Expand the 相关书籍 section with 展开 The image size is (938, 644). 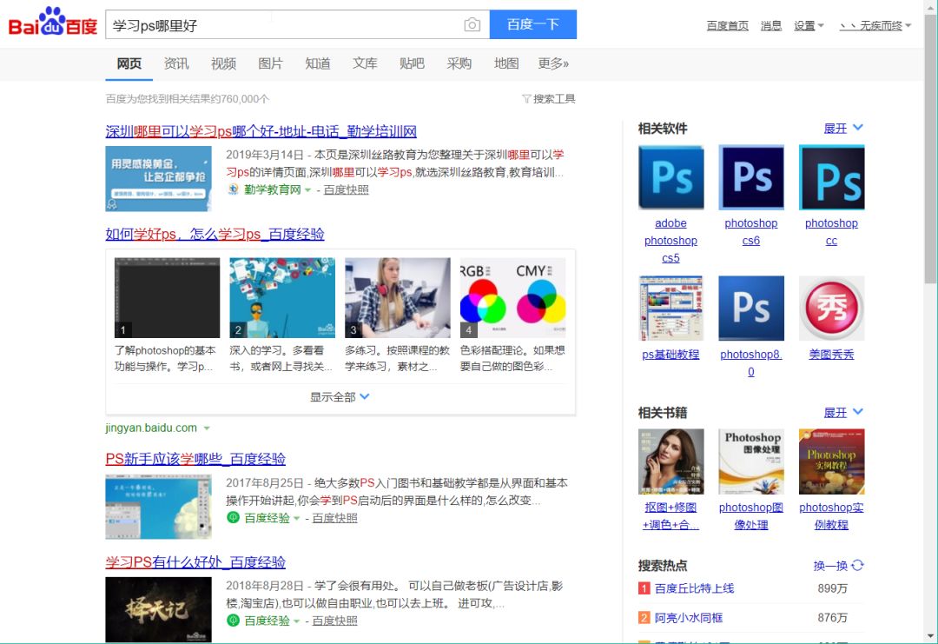click(x=843, y=412)
